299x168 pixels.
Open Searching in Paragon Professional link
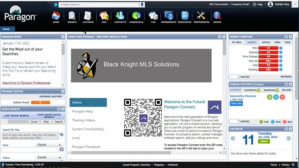pyautogui.click(x=26, y=83)
